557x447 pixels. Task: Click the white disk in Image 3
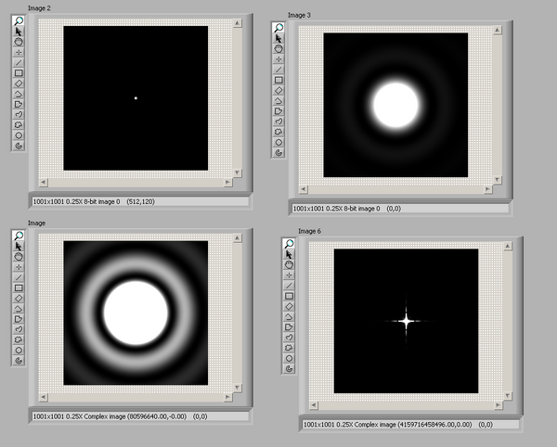point(395,103)
